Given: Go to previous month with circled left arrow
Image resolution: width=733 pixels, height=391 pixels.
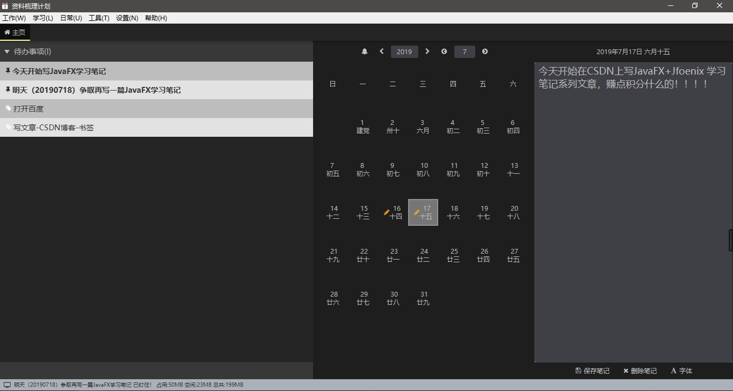Looking at the screenshot, I should click(444, 51).
